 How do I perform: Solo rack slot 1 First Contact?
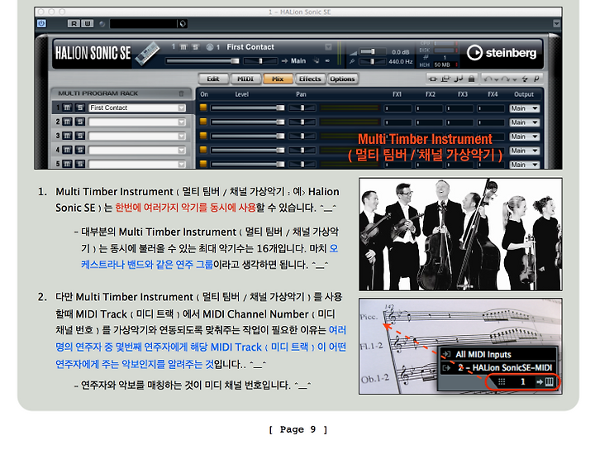(79, 108)
